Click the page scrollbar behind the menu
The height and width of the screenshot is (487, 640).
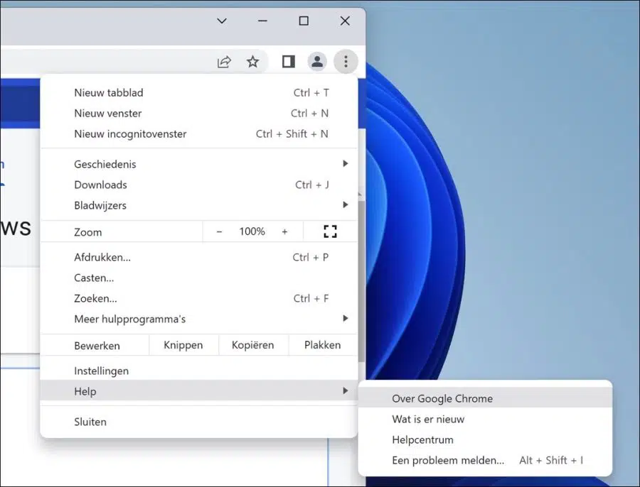[362, 281]
